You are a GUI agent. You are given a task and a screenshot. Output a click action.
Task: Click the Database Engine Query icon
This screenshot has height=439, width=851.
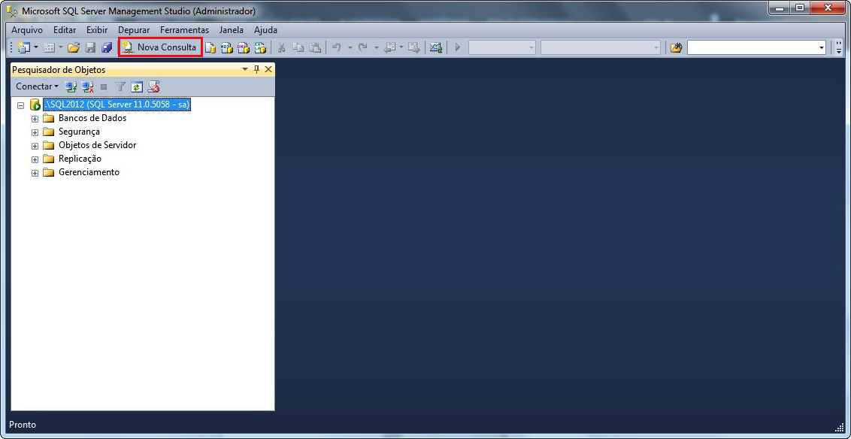pyautogui.click(x=211, y=47)
